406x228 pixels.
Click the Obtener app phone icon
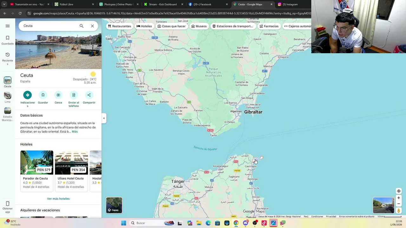tap(8, 203)
